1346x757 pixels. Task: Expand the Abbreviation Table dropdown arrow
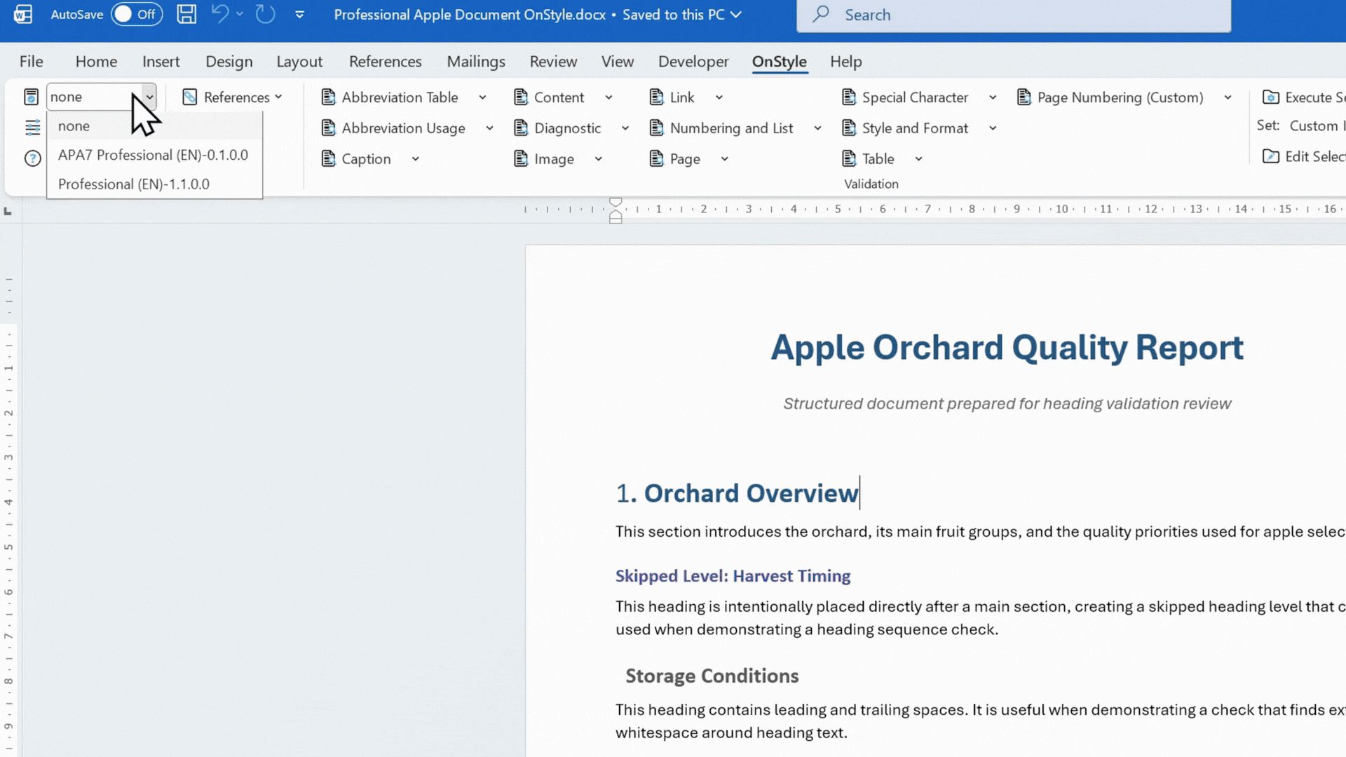tap(482, 97)
